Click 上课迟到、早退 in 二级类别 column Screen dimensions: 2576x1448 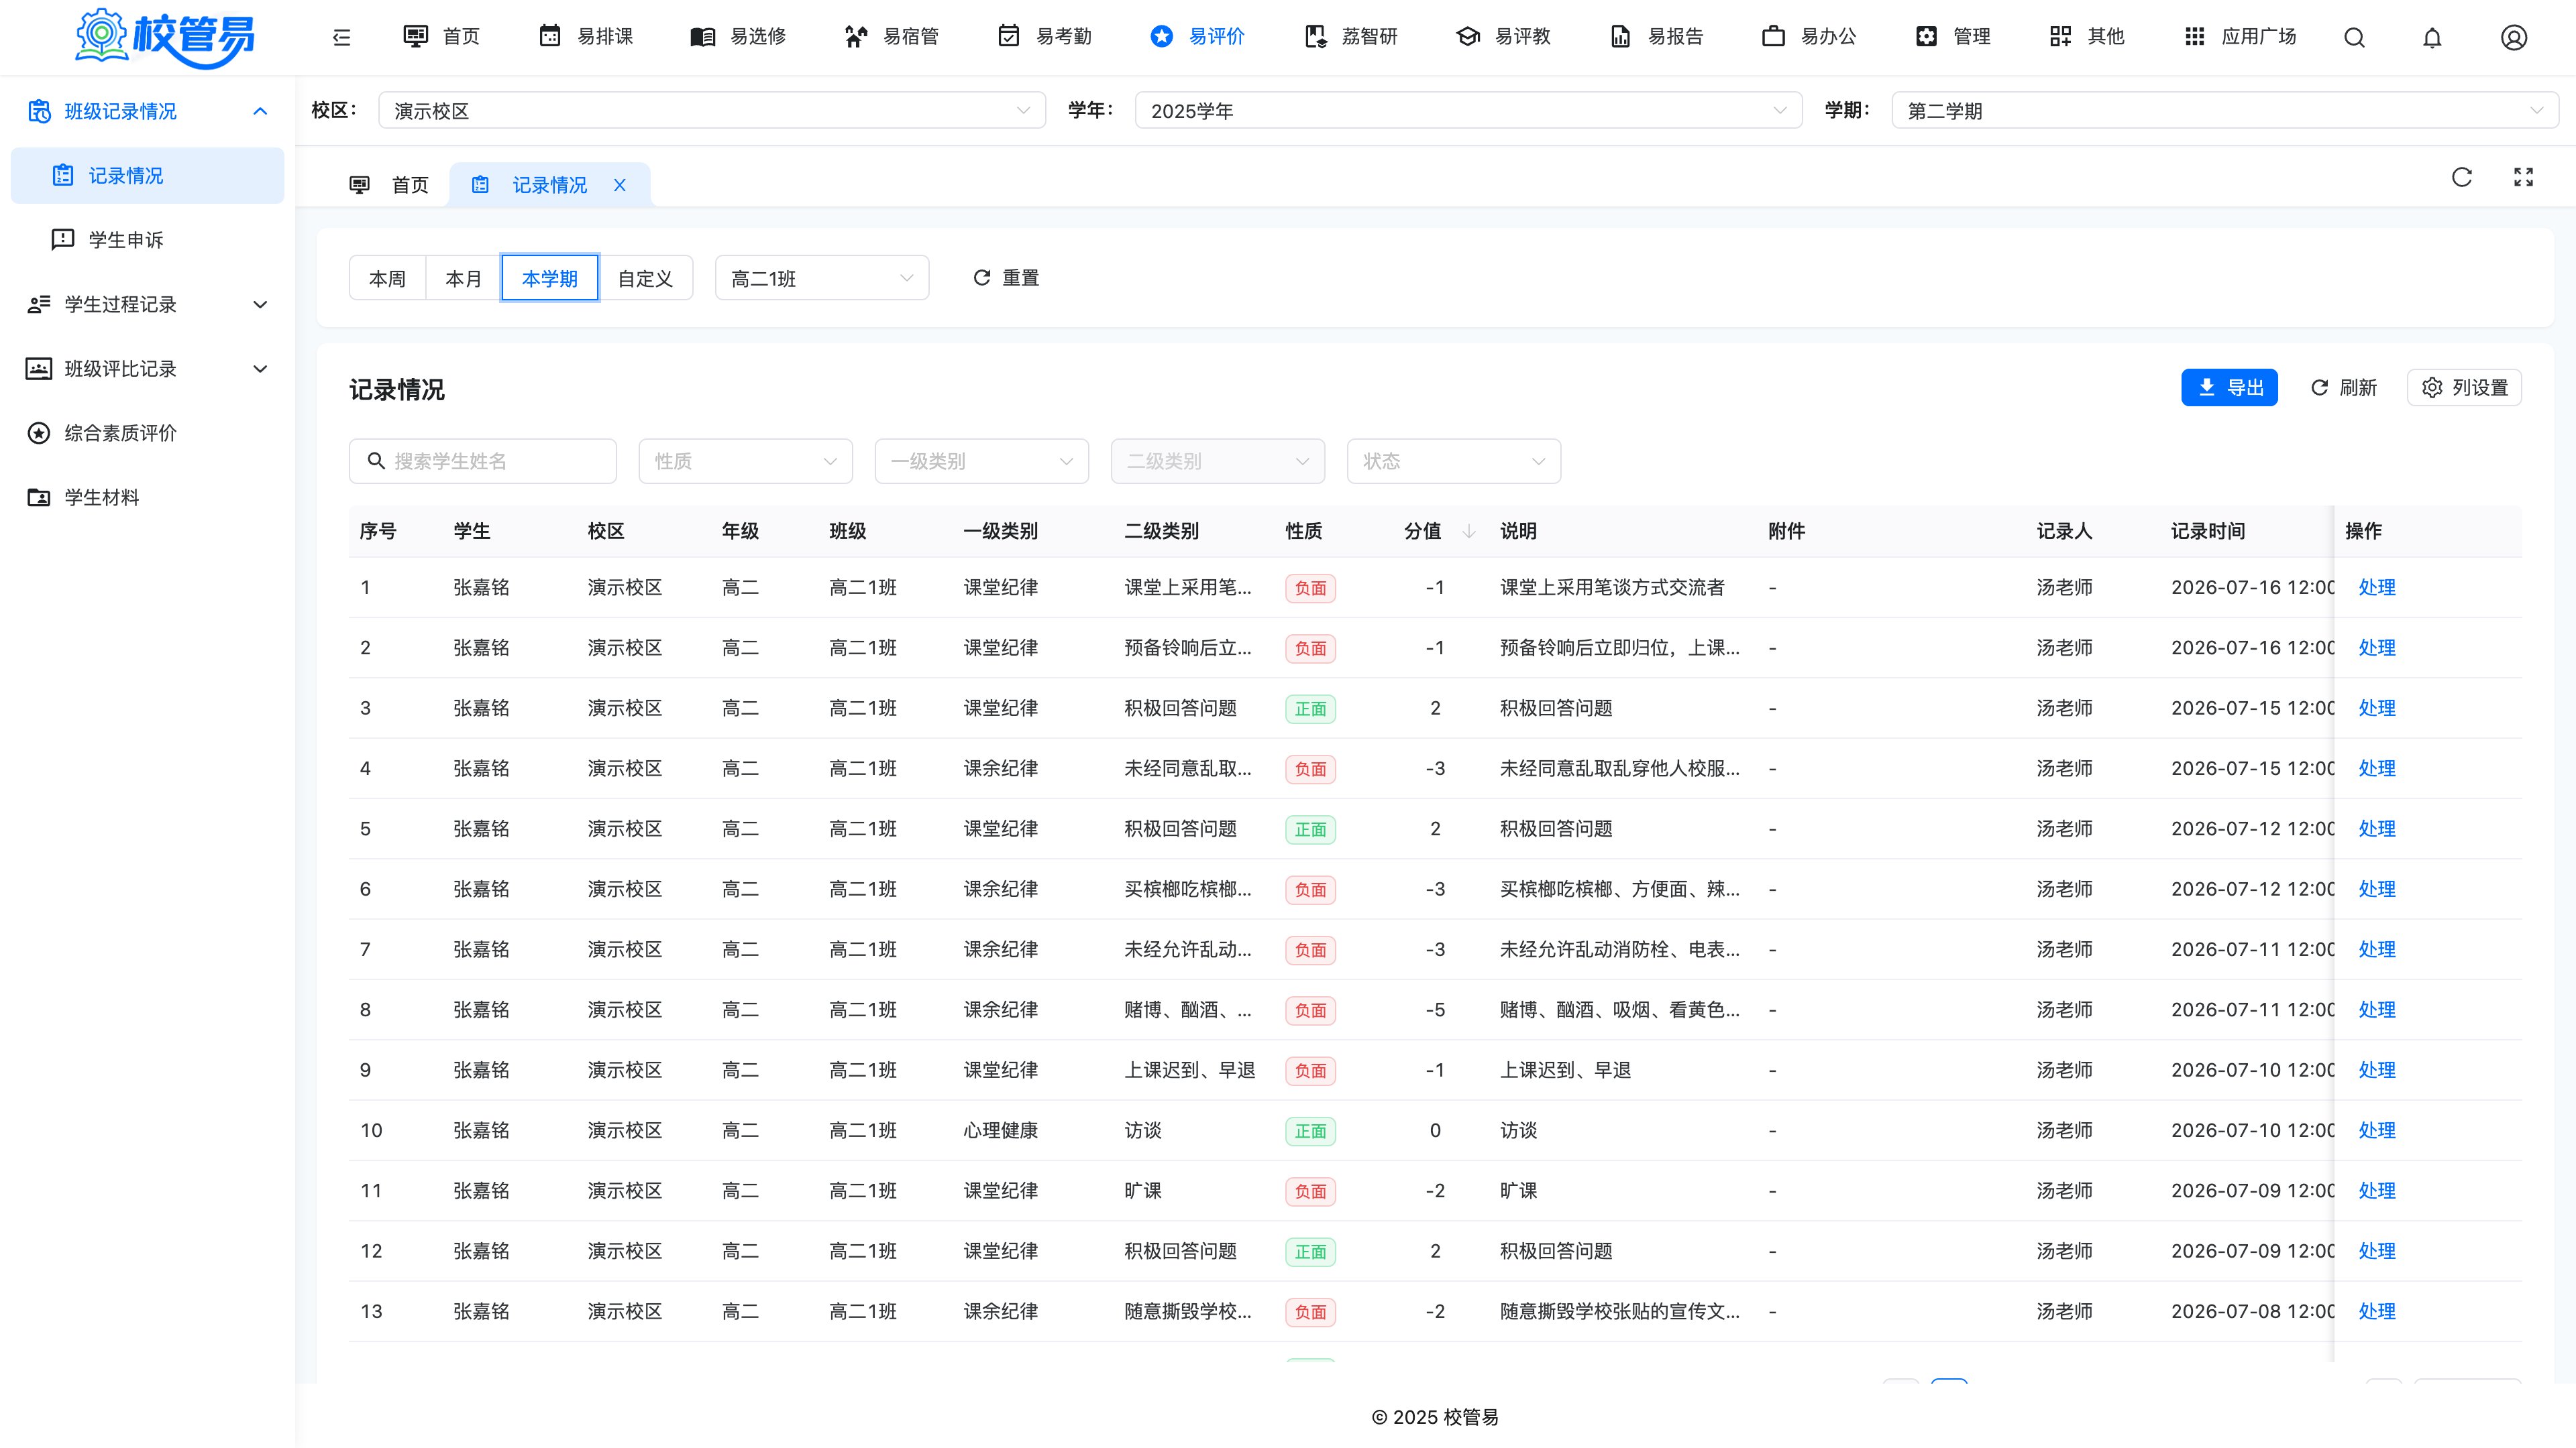[1189, 1071]
